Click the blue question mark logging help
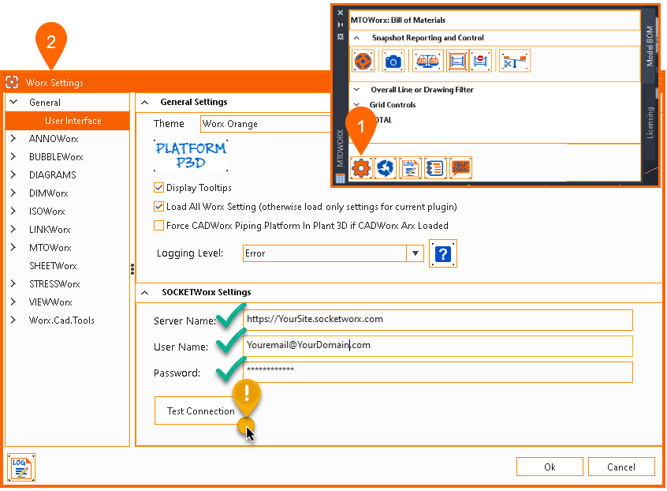Viewport: 667px width, 491px height. (443, 254)
